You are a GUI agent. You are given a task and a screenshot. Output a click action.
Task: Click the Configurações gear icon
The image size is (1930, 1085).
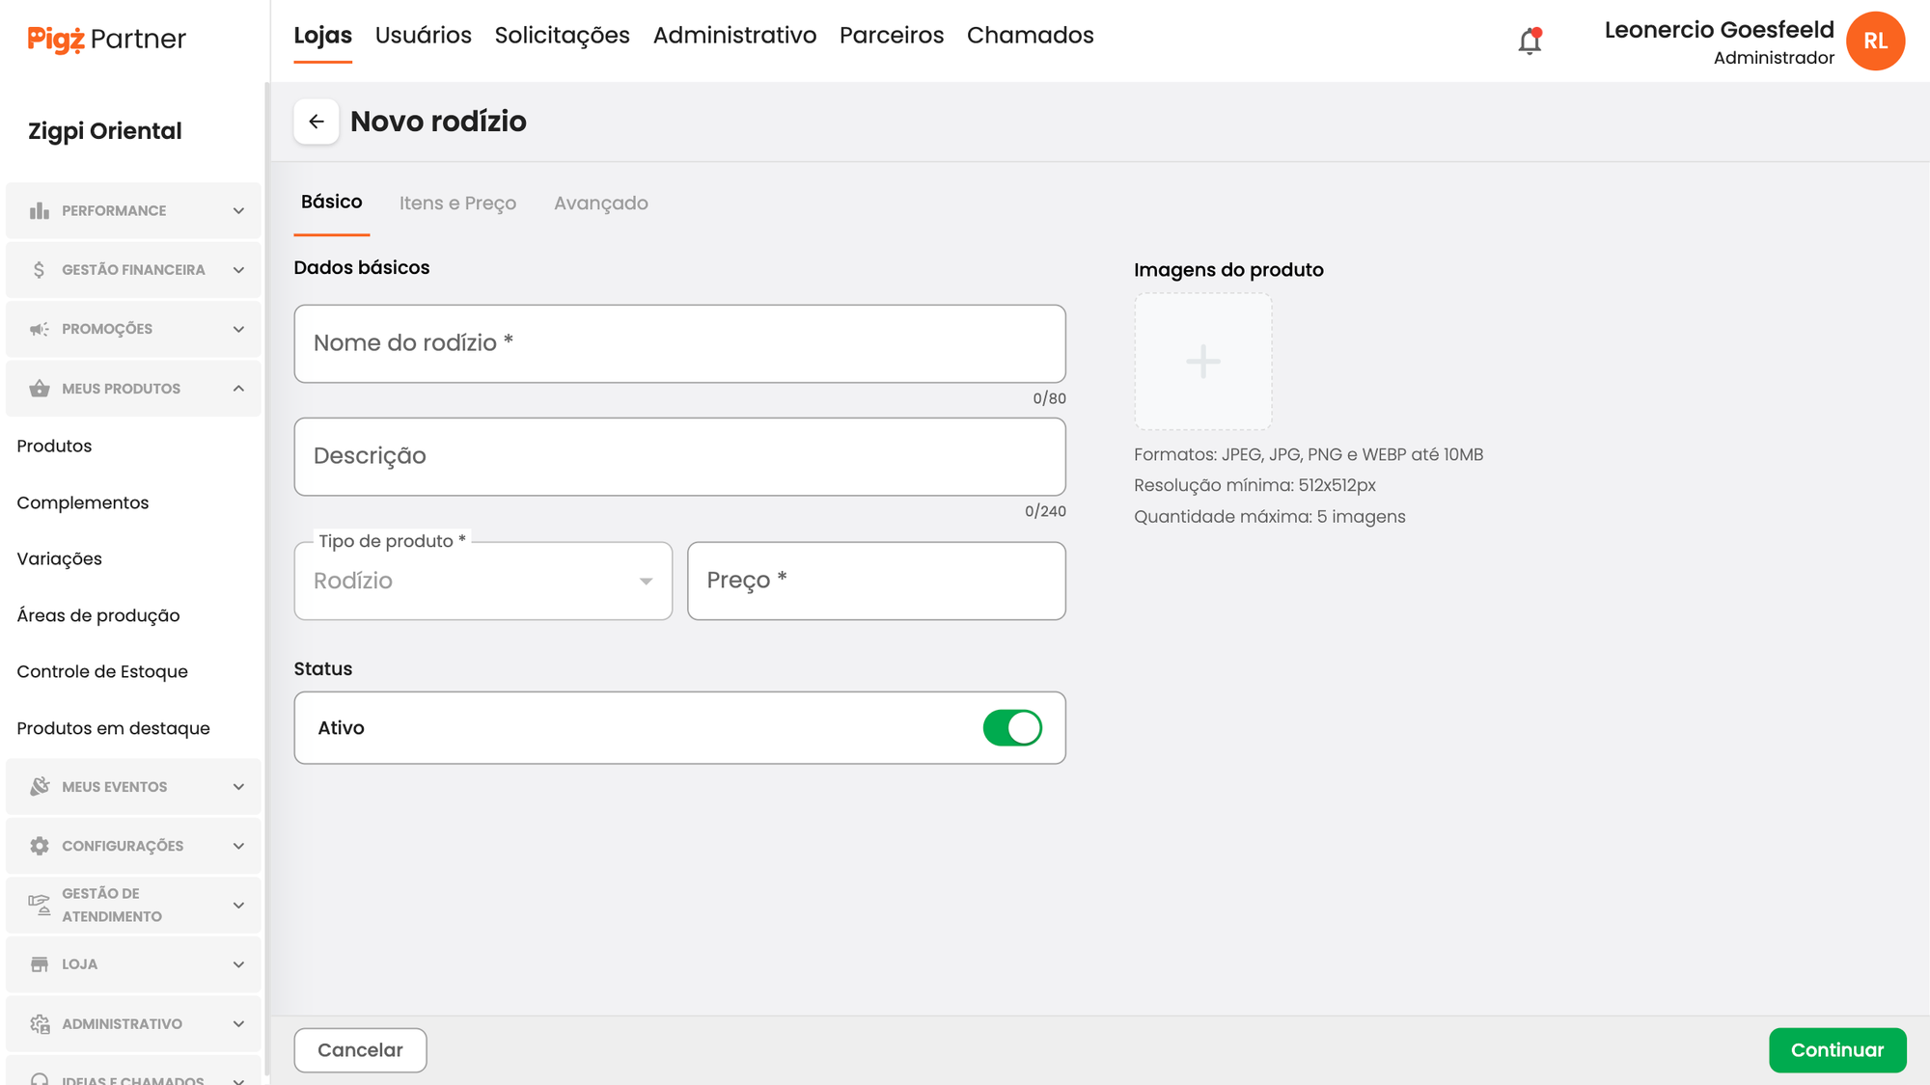tap(39, 846)
